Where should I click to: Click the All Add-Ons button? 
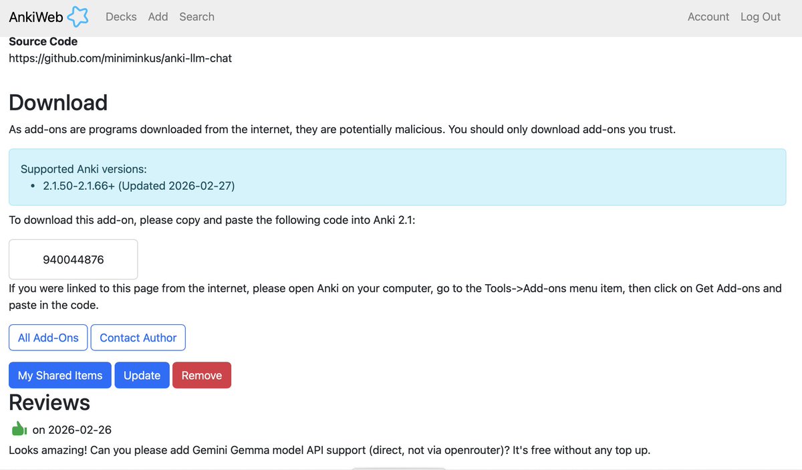tap(48, 338)
